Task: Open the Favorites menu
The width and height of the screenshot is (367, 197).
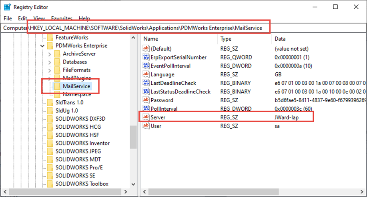Action: [x=62, y=18]
